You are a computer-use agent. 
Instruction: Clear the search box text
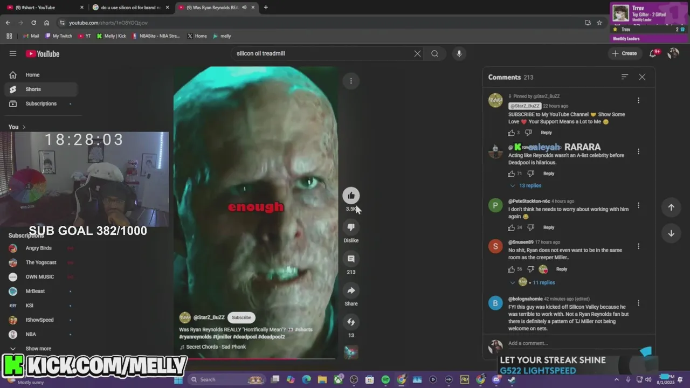click(417, 53)
